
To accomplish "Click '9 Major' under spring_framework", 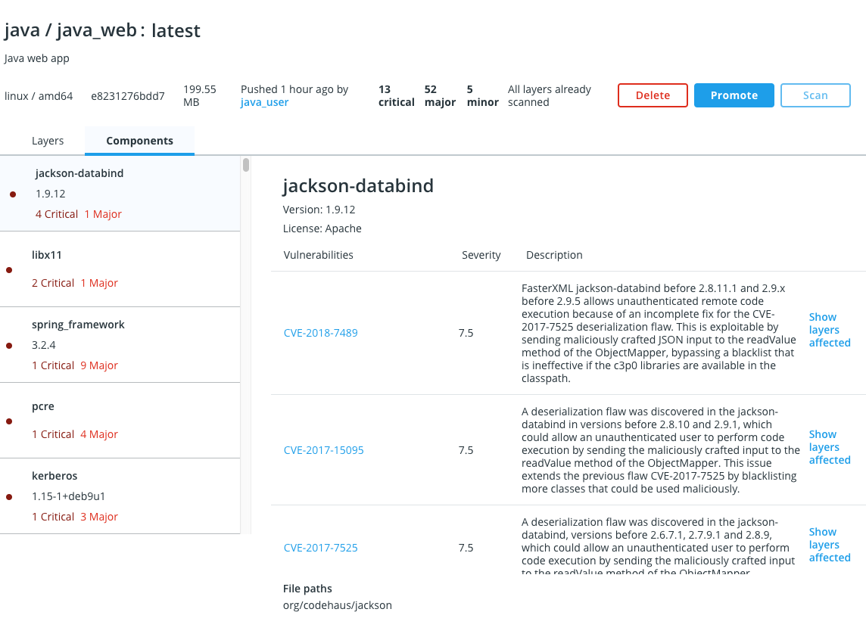I will click(x=99, y=365).
